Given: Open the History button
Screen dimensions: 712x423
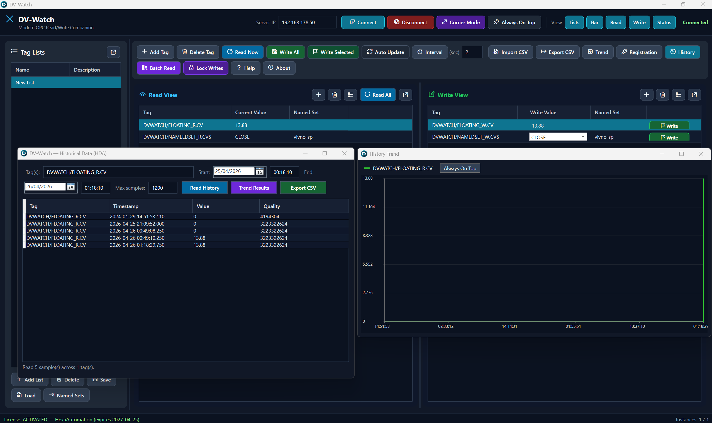Looking at the screenshot, I should point(682,52).
